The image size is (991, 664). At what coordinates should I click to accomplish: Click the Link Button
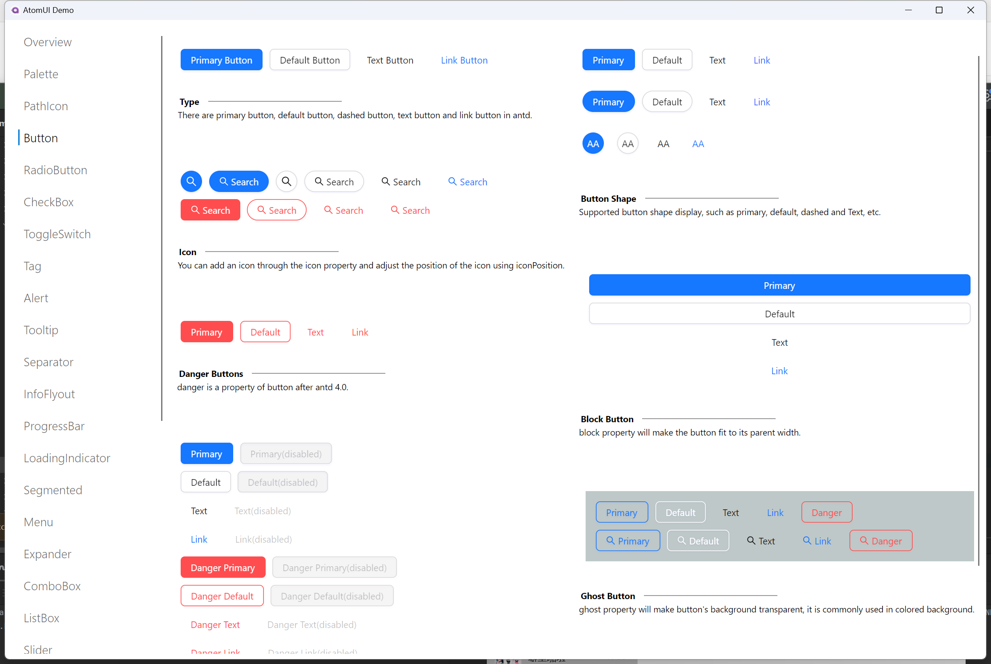pos(464,60)
